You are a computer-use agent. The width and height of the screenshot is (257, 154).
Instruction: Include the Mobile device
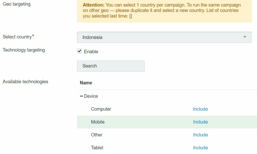(x=200, y=122)
